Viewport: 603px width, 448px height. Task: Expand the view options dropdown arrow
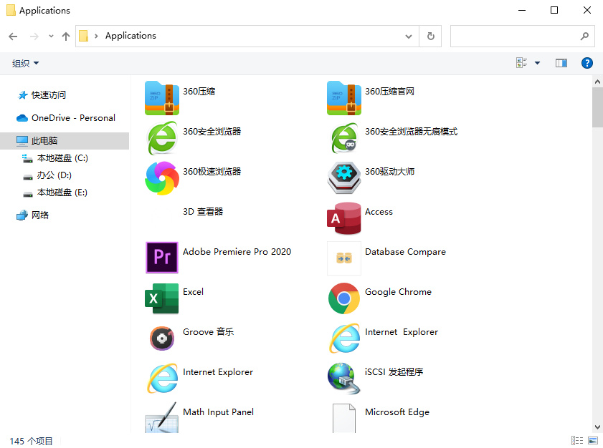click(x=538, y=63)
